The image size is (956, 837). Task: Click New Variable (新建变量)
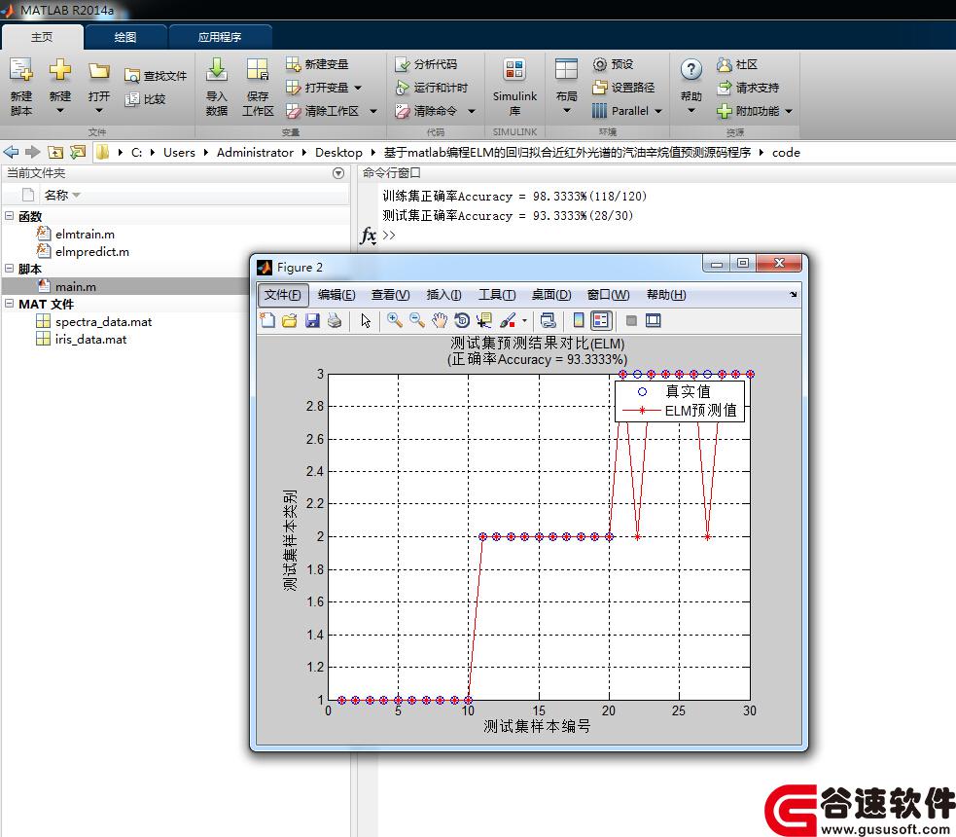pos(317,64)
